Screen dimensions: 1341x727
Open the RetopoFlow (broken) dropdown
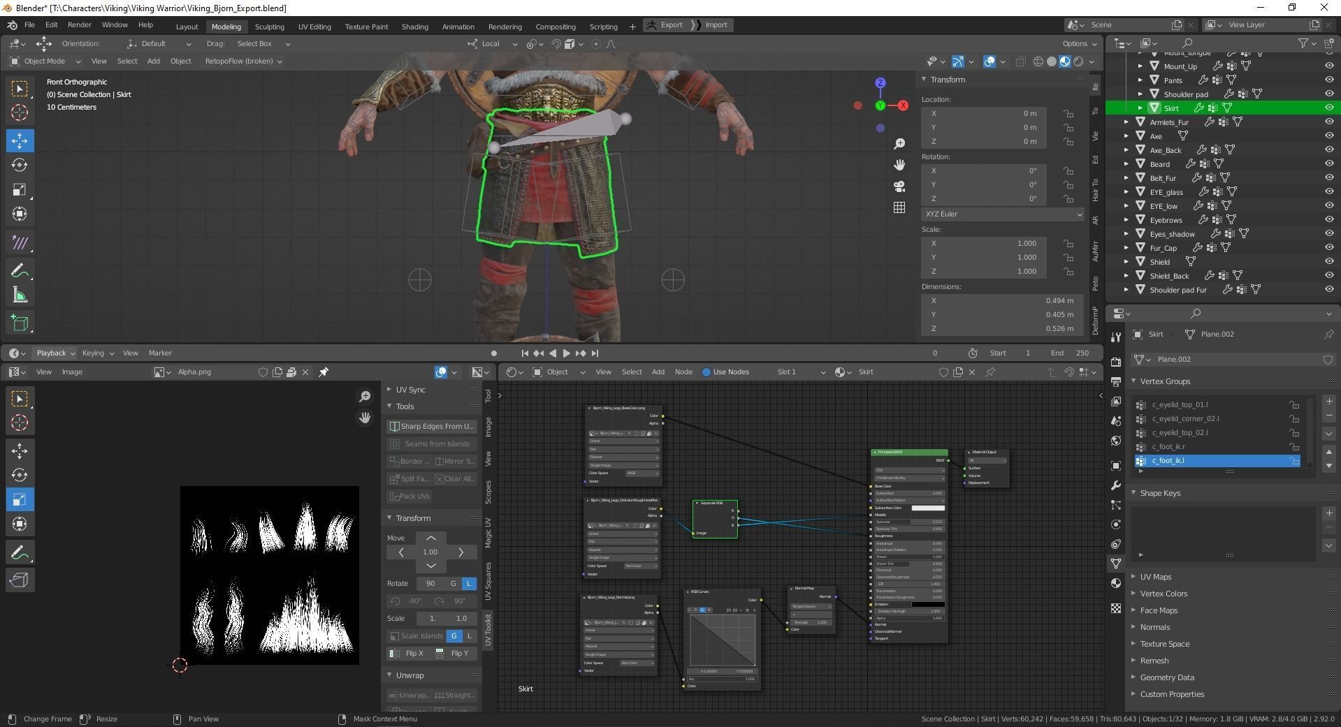243,61
